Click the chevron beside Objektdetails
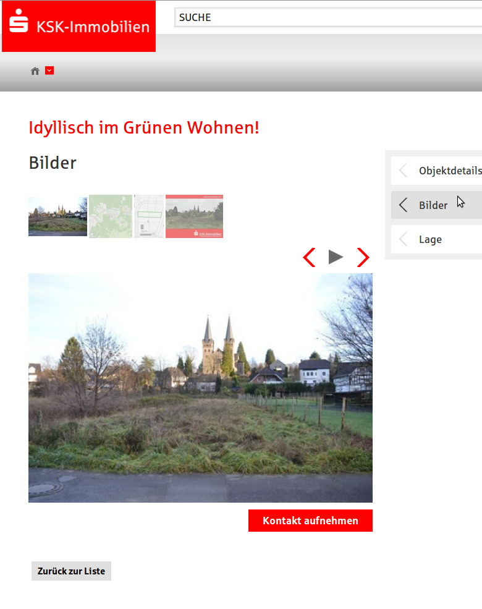Viewport: 482px width, 609px height. [x=404, y=171]
